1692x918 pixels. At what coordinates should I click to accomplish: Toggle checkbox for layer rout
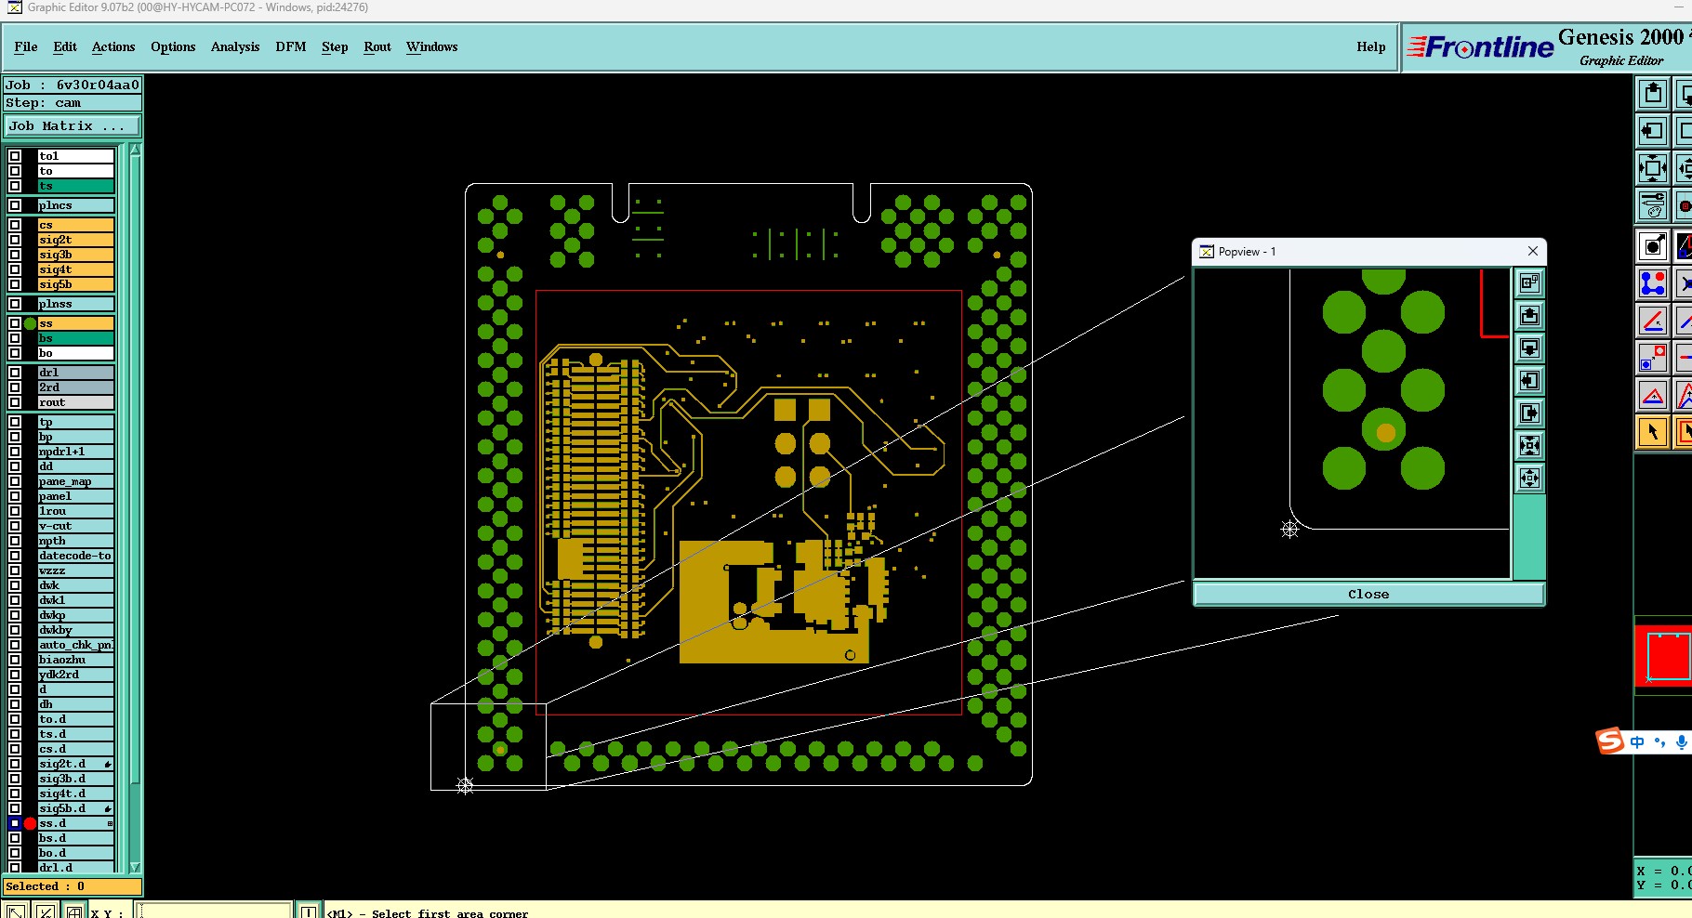[15, 402]
